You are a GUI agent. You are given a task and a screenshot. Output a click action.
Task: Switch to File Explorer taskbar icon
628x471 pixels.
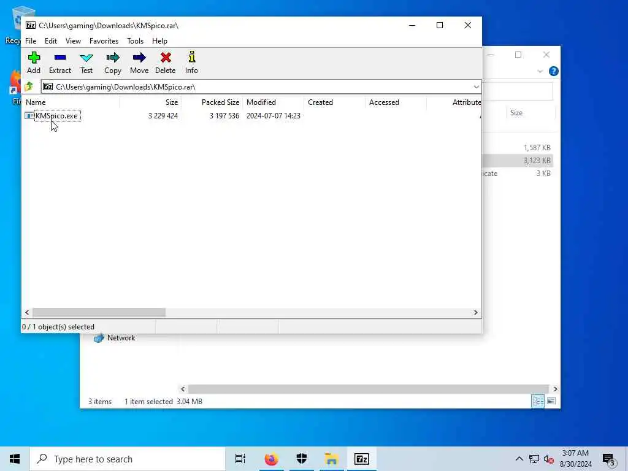tap(332, 459)
